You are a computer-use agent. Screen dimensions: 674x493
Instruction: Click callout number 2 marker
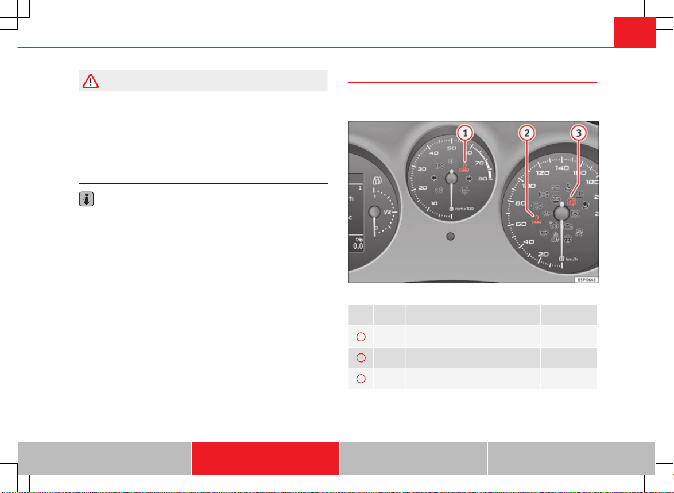pyautogui.click(x=527, y=133)
